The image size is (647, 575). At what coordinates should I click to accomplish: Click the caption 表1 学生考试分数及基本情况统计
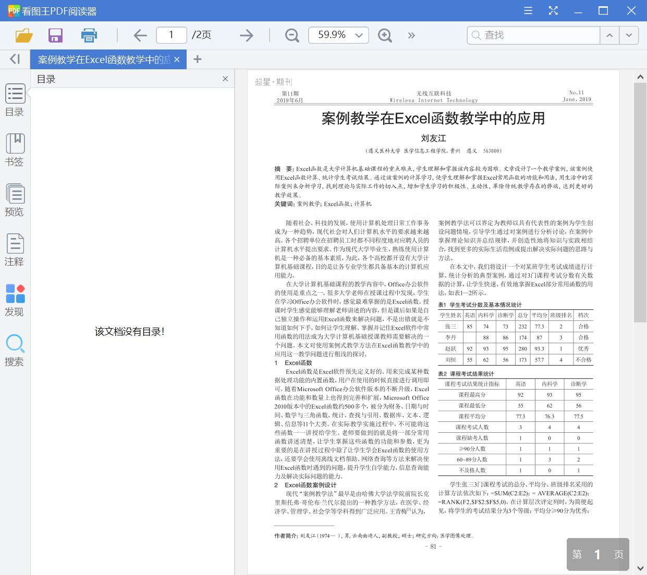click(480, 305)
